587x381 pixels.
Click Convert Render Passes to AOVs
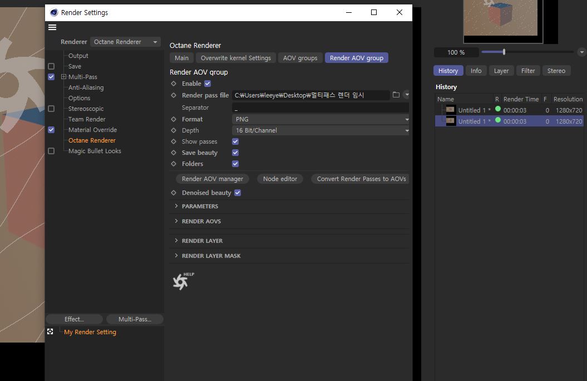[x=360, y=179]
